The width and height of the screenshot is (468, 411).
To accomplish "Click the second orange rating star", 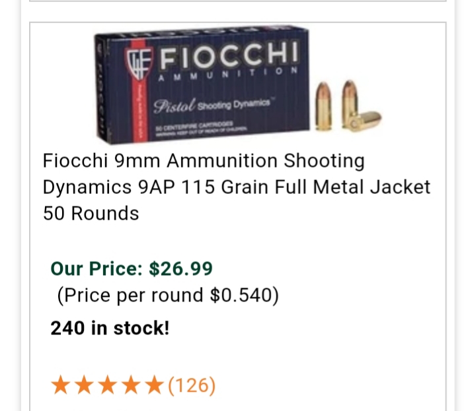I will [85, 385].
